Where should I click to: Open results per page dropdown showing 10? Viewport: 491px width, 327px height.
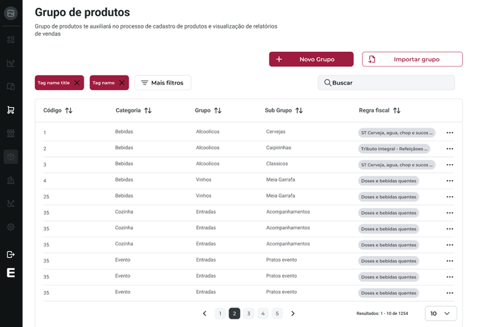pos(441,313)
